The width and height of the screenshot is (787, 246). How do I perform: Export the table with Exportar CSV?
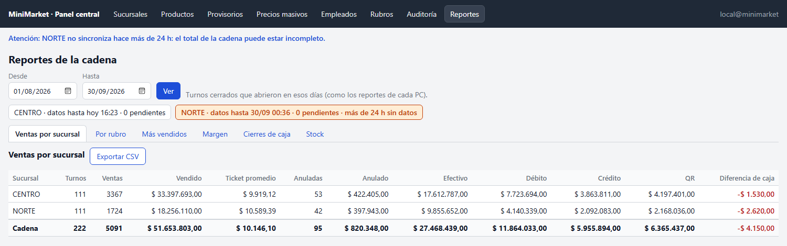(118, 156)
